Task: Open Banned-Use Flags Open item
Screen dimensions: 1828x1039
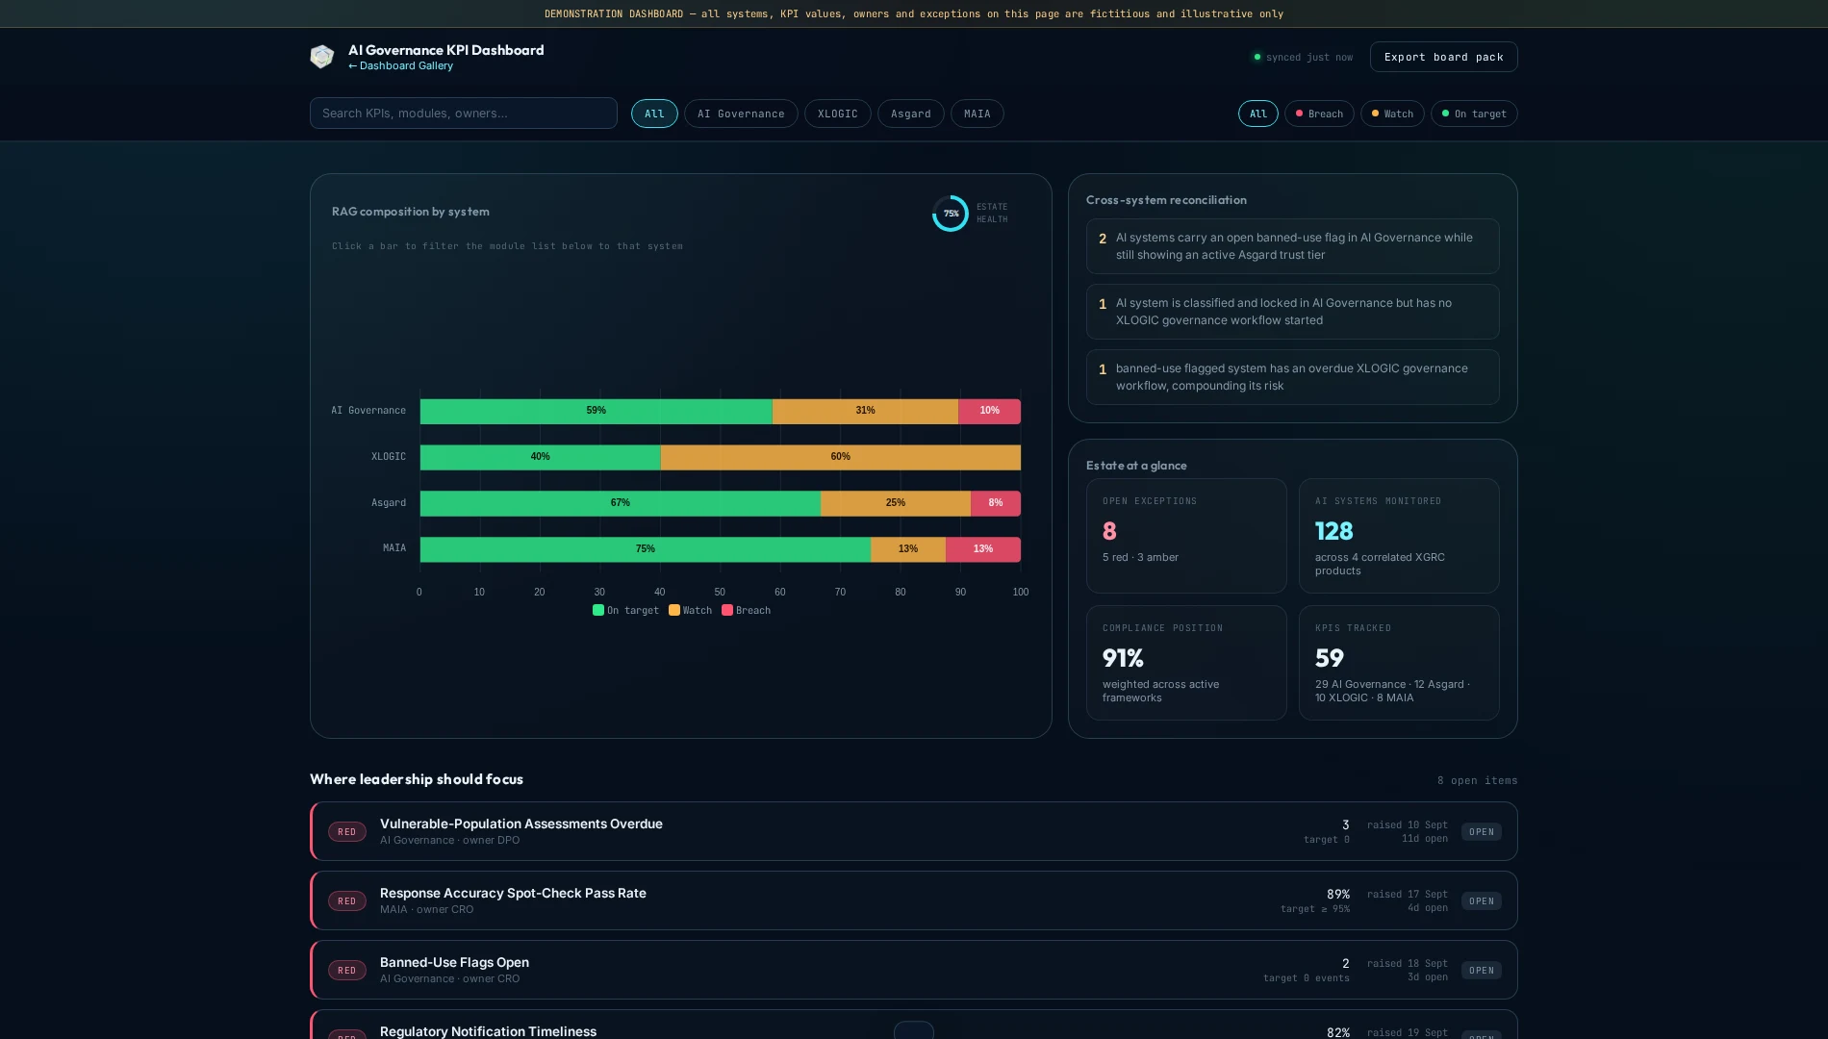Action: [x=914, y=970]
